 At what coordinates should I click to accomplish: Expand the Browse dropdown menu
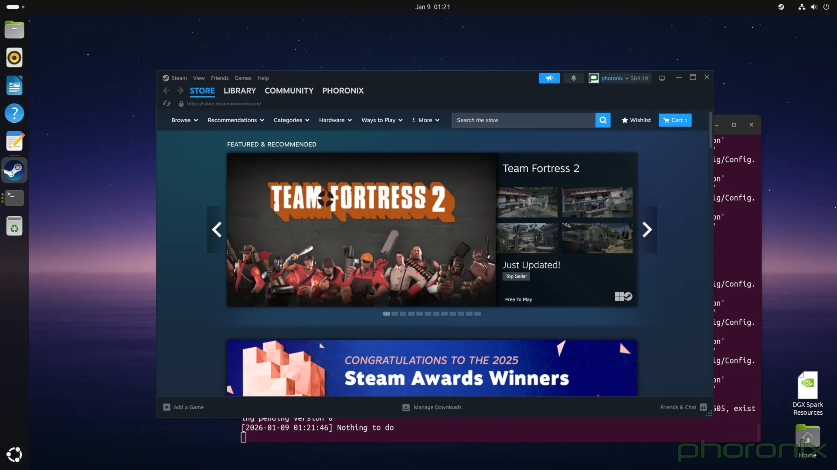184,120
